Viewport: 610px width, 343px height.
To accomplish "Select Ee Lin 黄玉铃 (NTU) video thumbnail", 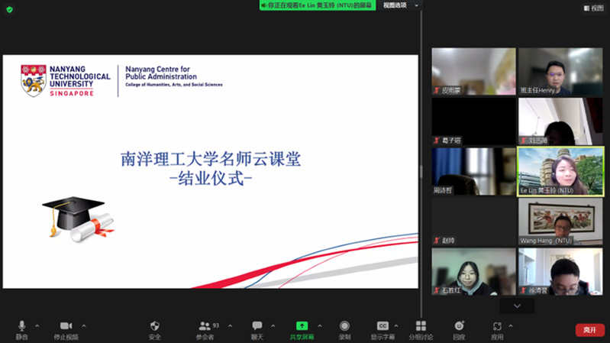I will click(560, 171).
